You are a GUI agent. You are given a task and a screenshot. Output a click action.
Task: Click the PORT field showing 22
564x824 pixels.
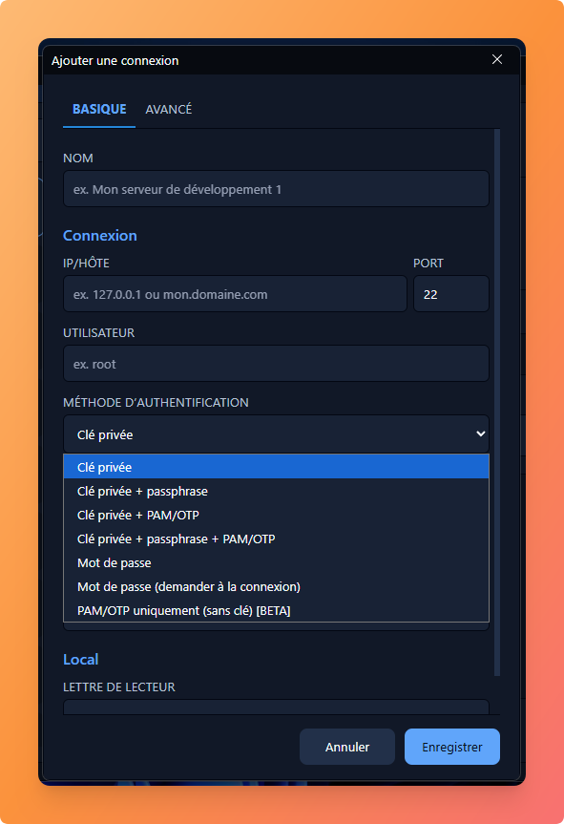451,294
